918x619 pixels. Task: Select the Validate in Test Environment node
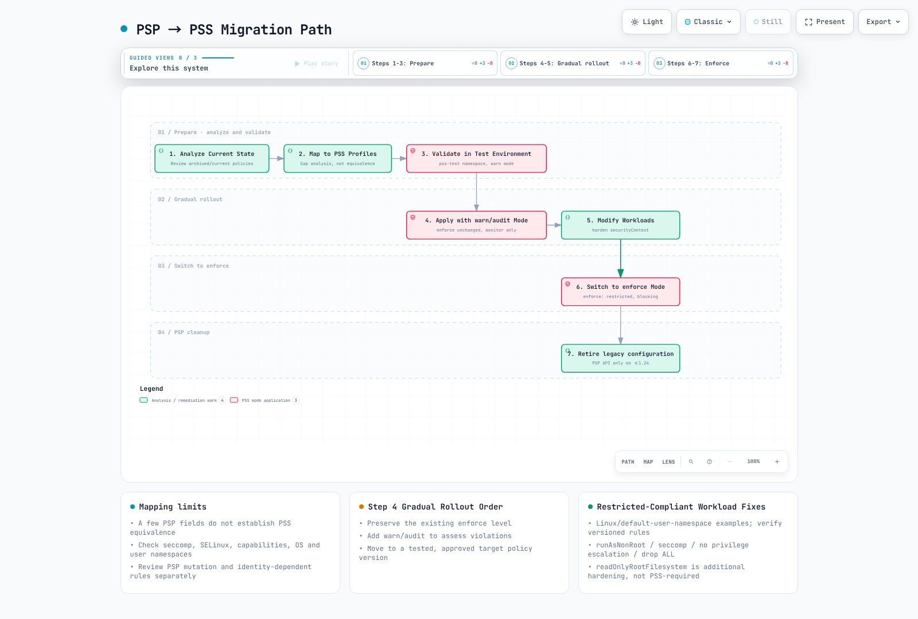point(476,158)
